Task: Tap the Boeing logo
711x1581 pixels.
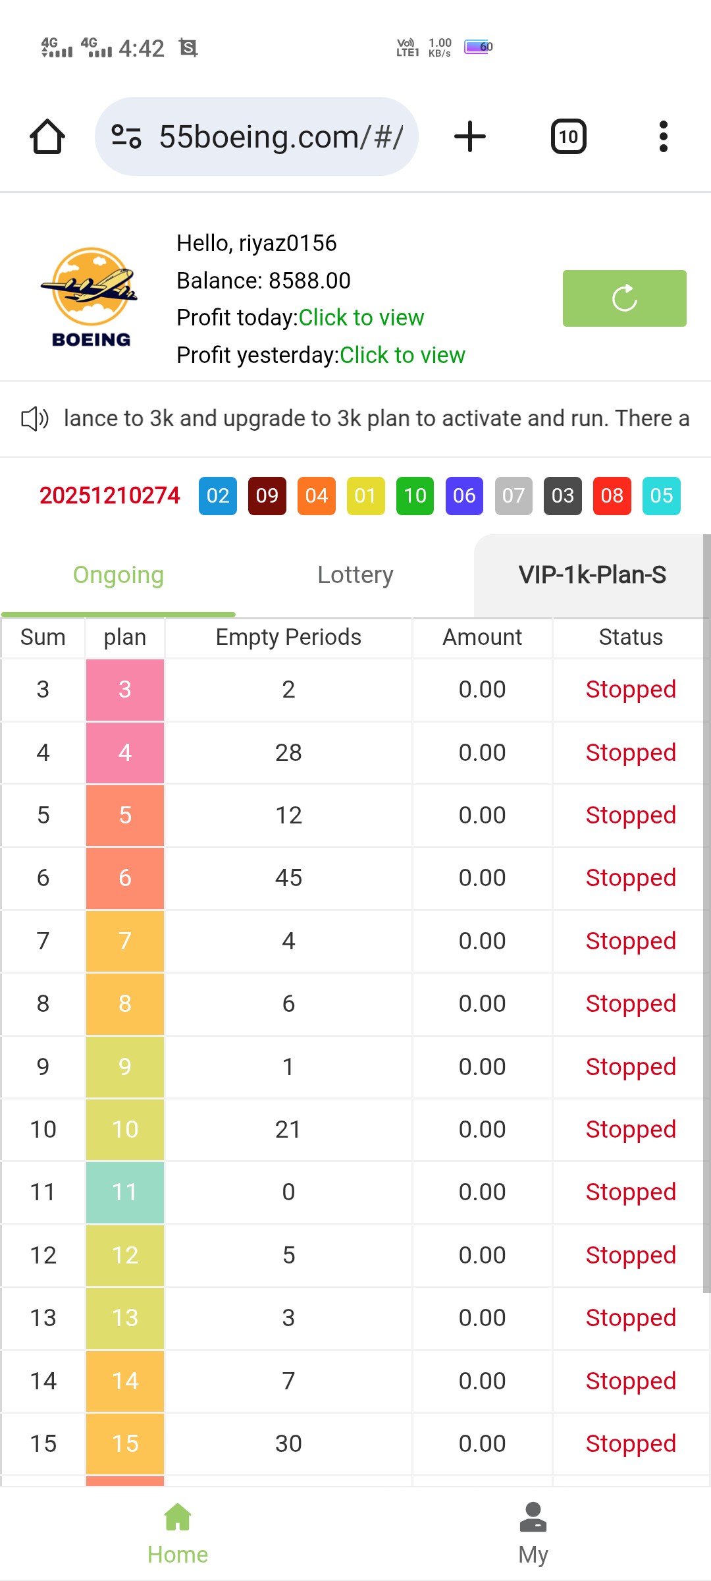Action: point(91,297)
